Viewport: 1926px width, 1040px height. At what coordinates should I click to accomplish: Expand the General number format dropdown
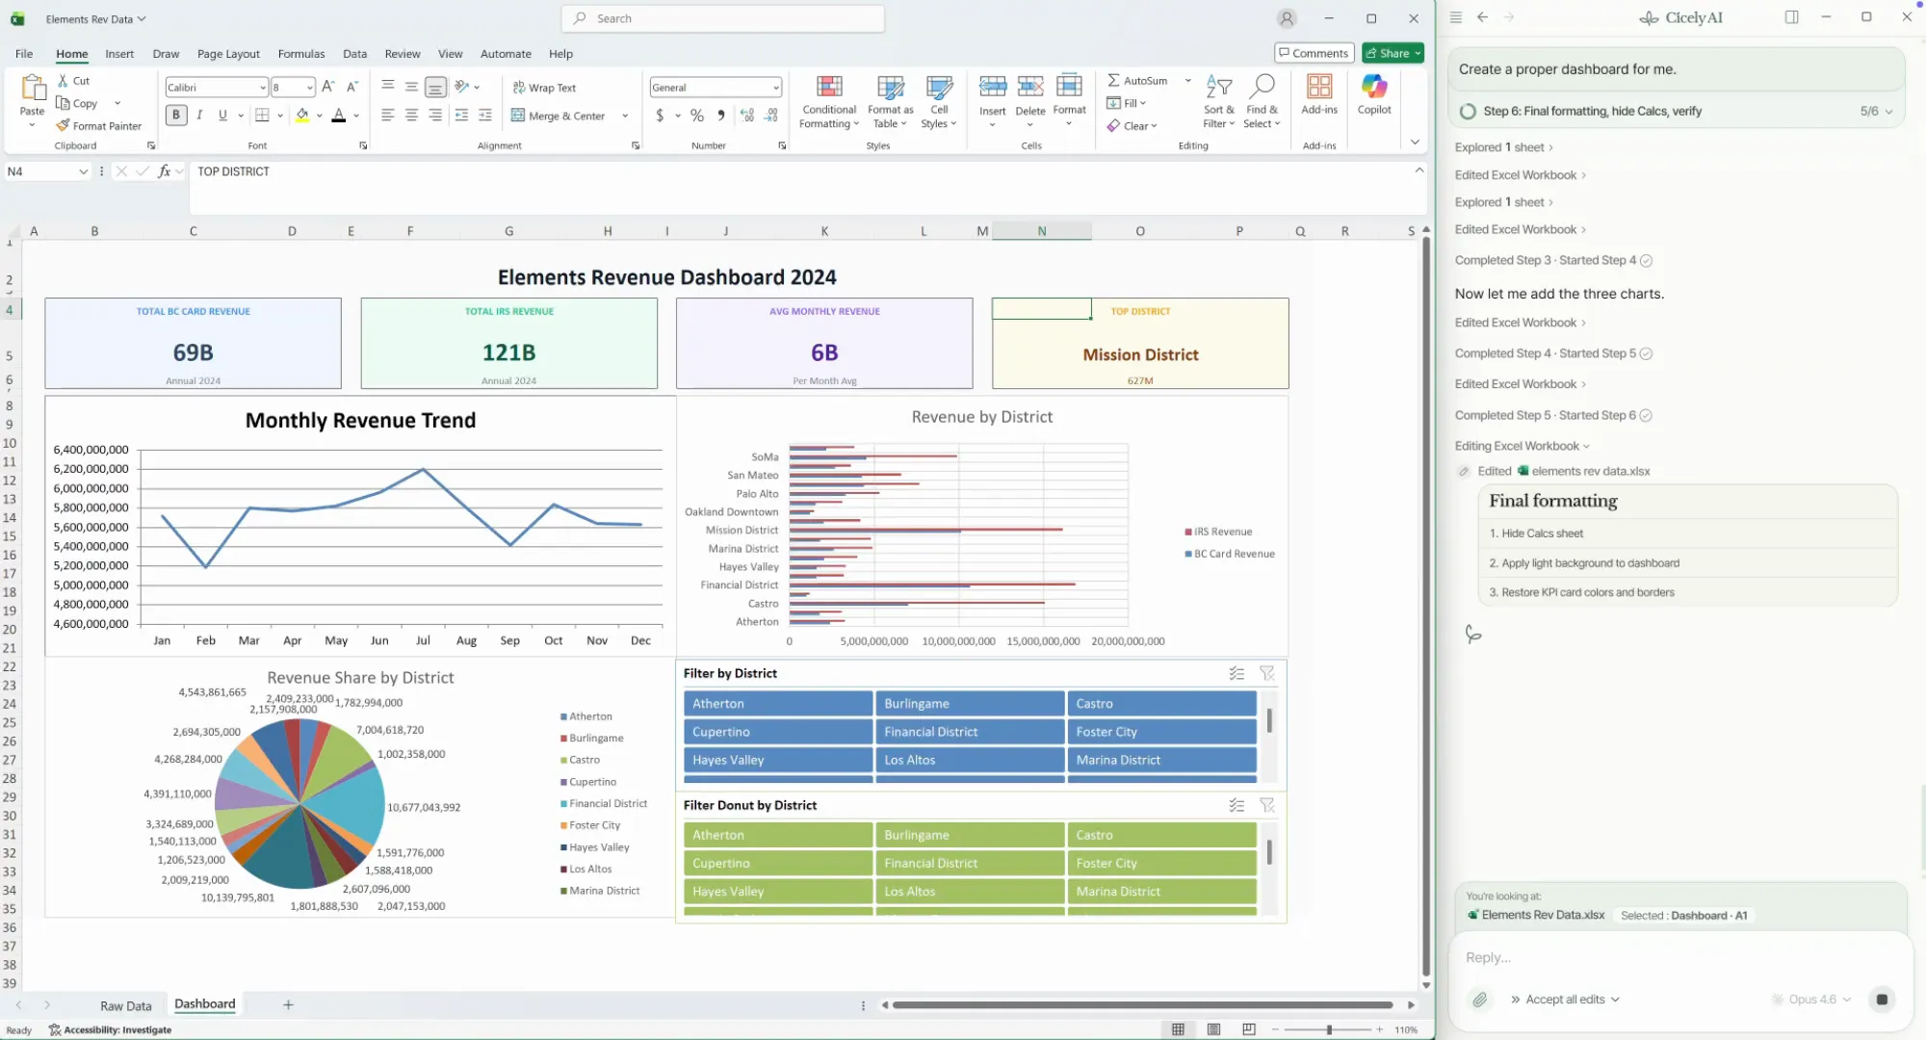[775, 88]
